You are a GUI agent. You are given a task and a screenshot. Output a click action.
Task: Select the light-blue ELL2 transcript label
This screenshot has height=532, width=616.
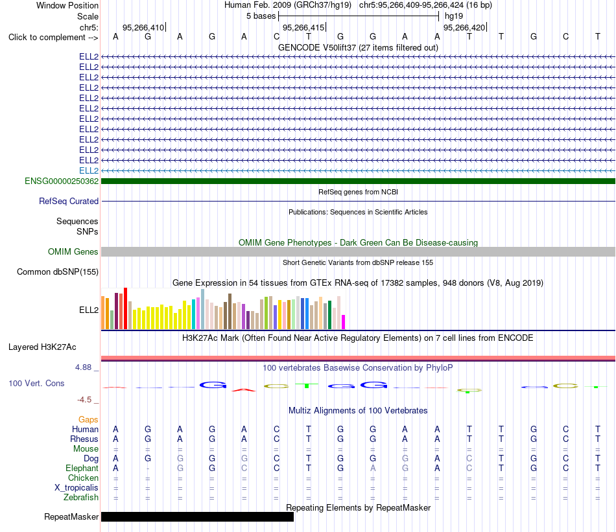coord(89,170)
